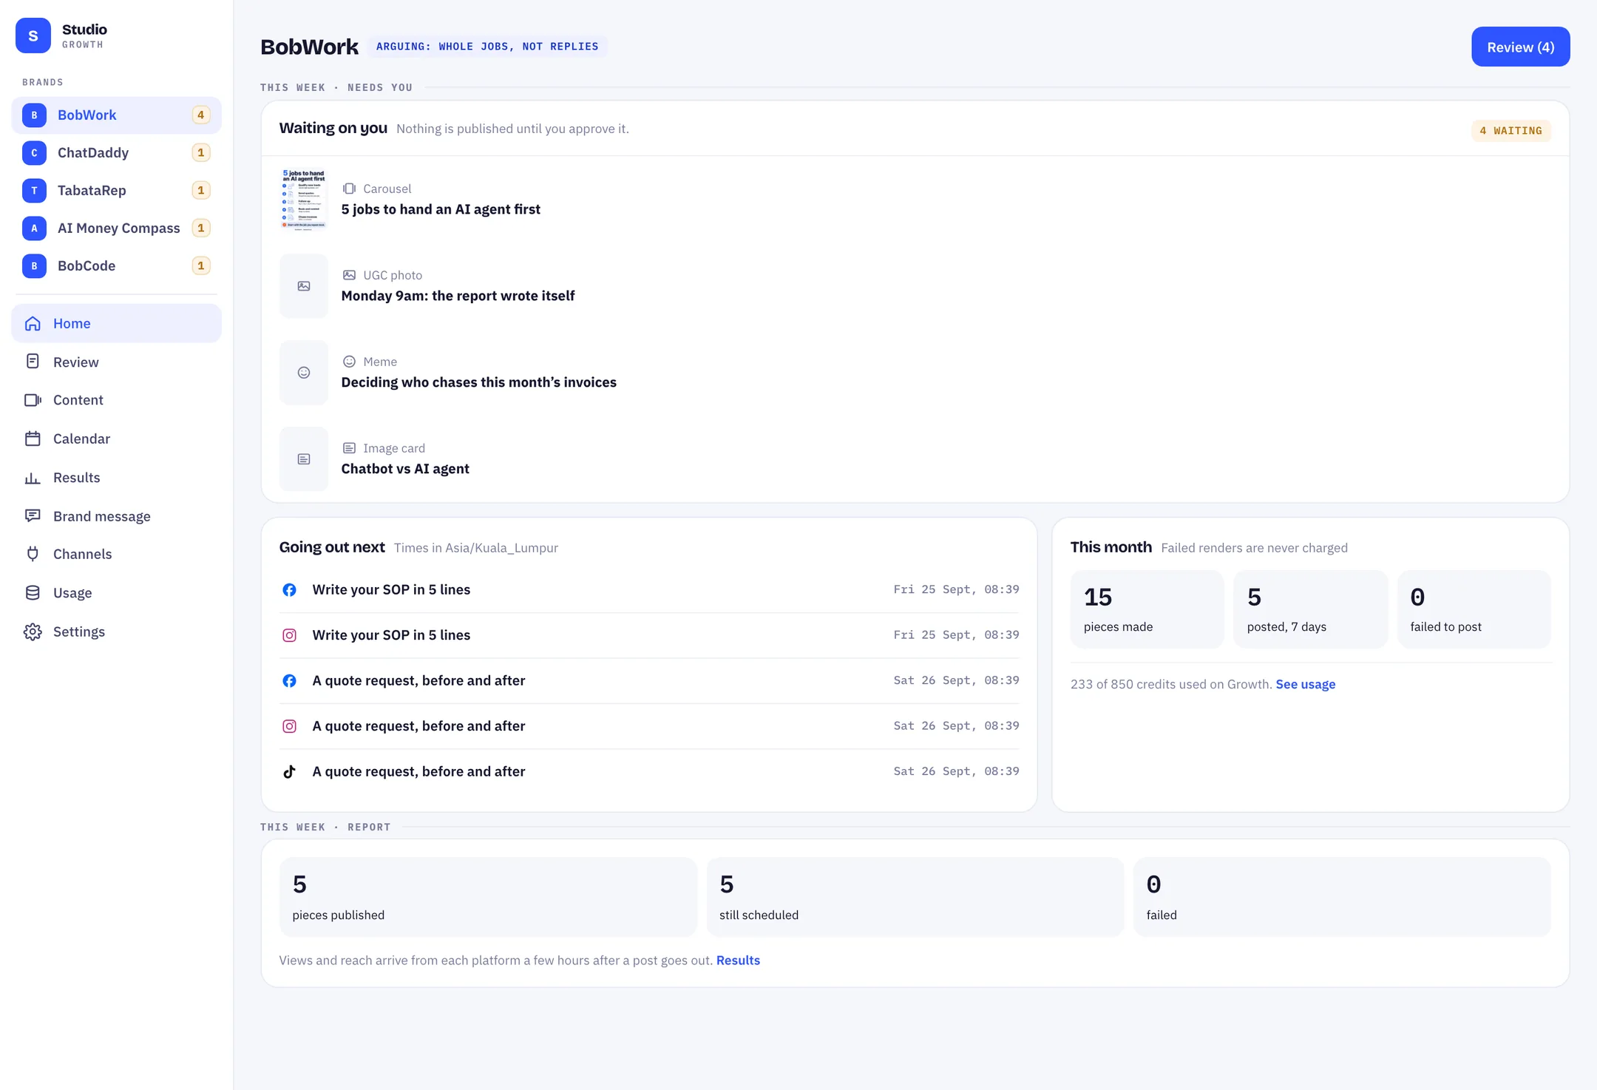Go to Review in the sidebar
The height and width of the screenshot is (1090, 1597).
click(117, 362)
